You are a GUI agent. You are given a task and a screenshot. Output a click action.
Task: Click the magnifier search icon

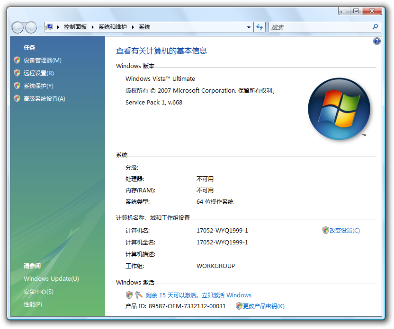pos(375,27)
